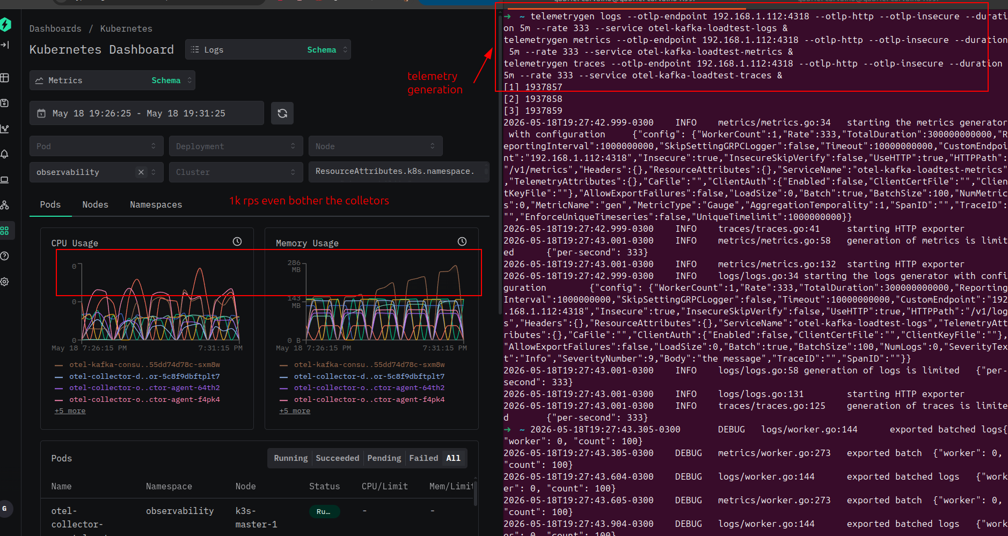Sort pods table by Status column
1008x536 pixels.
[324, 486]
